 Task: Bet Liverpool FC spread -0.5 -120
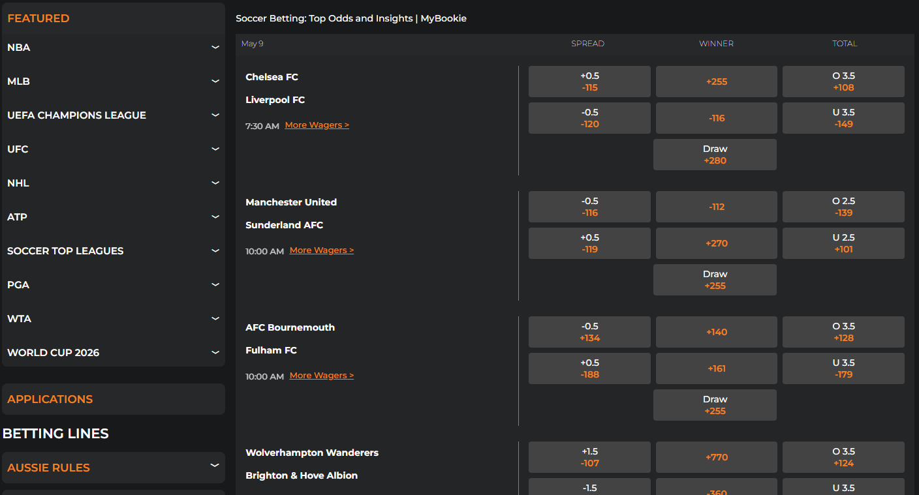[589, 118]
